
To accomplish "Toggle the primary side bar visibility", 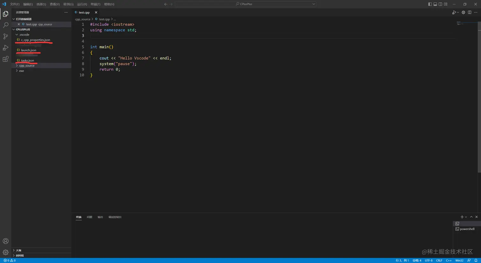I will point(430,4).
